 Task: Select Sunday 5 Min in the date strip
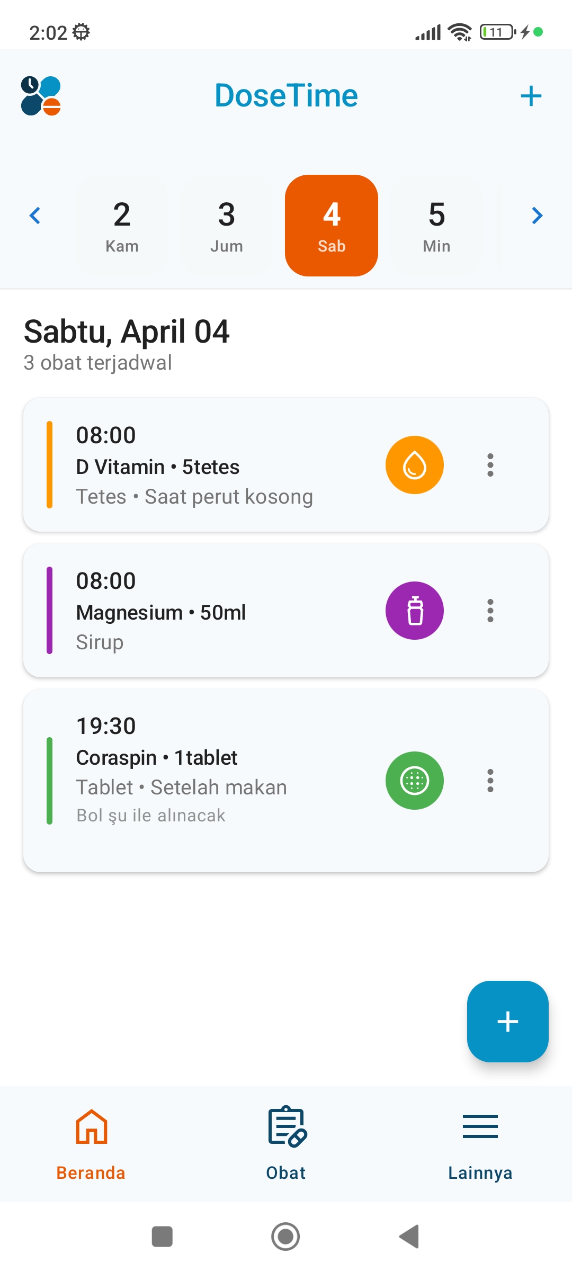(x=436, y=226)
